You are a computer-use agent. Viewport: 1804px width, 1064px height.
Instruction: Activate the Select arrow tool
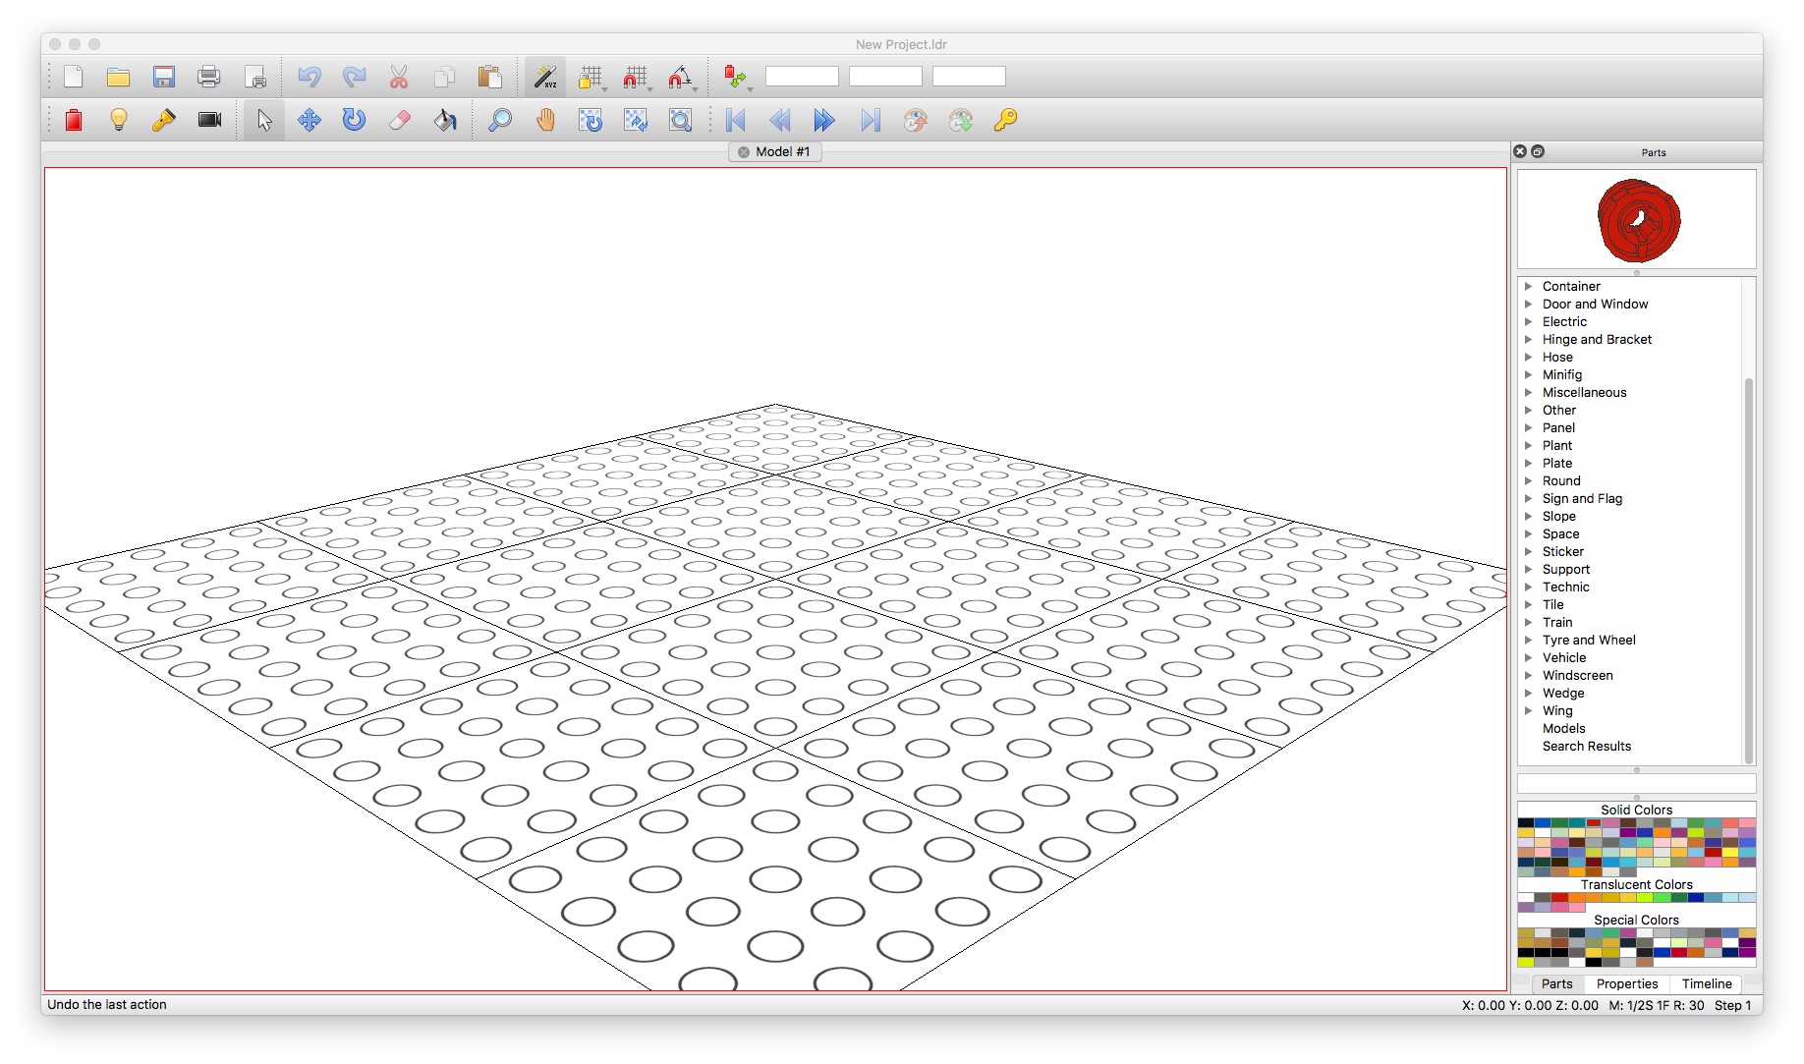(264, 120)
